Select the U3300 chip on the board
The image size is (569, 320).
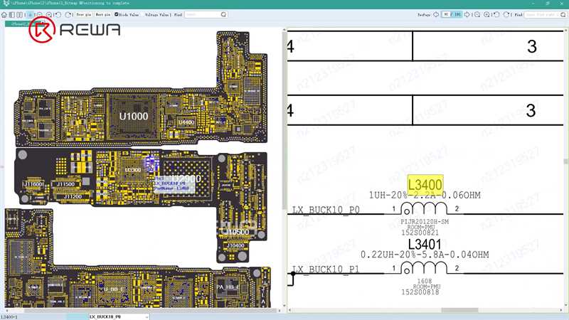point(133,170)
